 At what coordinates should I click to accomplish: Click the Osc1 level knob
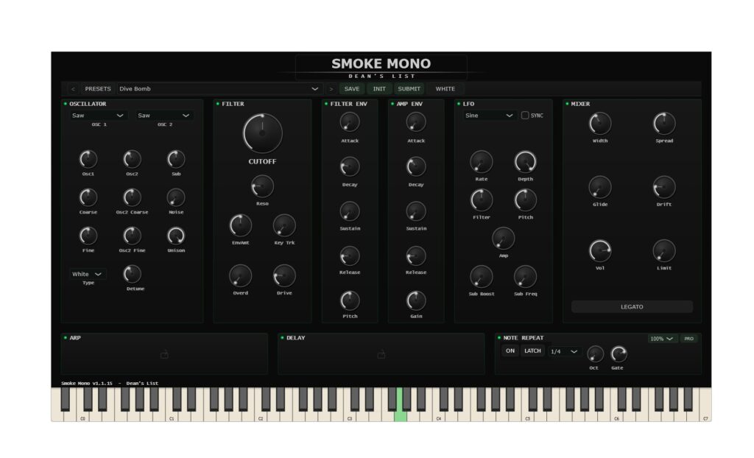pos(88,159)
